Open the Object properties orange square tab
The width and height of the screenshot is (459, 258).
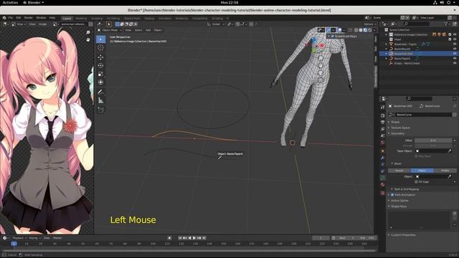[382, 151]
